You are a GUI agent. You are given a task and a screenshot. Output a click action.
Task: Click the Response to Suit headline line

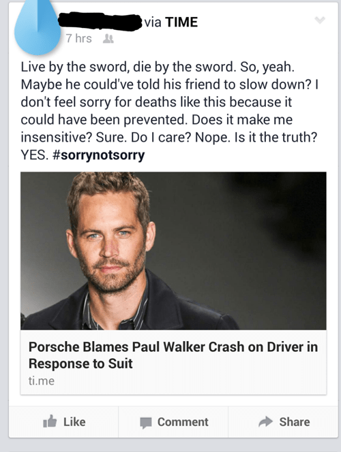80,364
